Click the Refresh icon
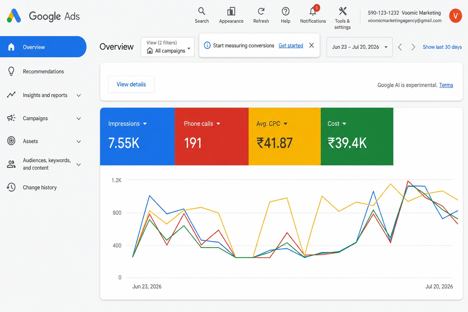 (x=261, y=11)
